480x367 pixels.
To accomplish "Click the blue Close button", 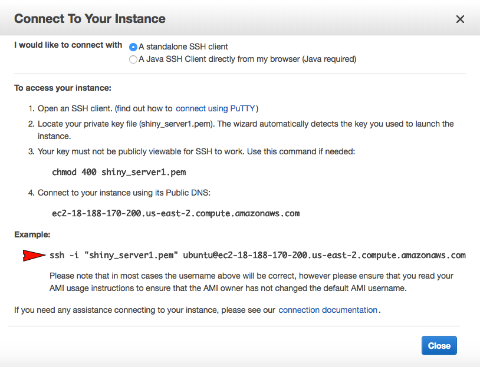I will [439, 346].
